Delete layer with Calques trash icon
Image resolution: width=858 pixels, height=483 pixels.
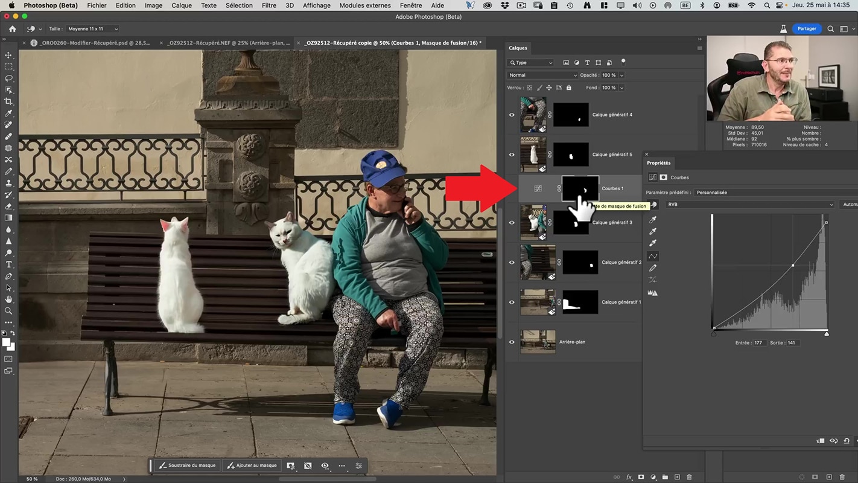click(x=690, y=477)
